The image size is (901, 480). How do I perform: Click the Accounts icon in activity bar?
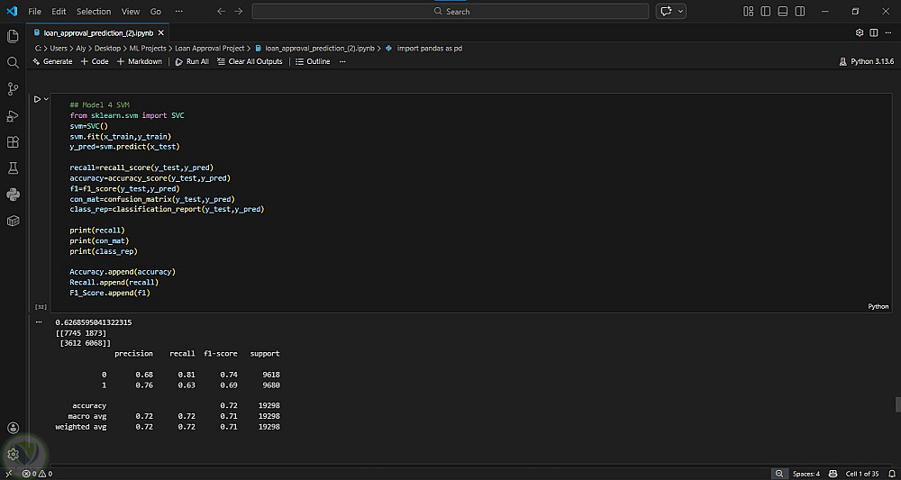click(x=13, y=428)
